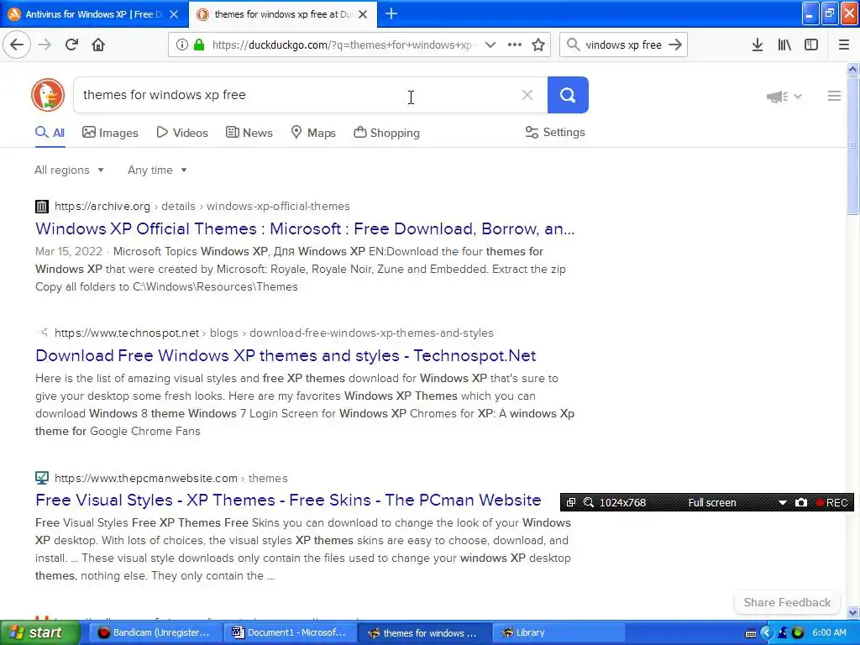Image resolution: width=860 pixels, height=645 pixels.
Task: Open DuckDuckGo search Settings
Action: [555, 132]
